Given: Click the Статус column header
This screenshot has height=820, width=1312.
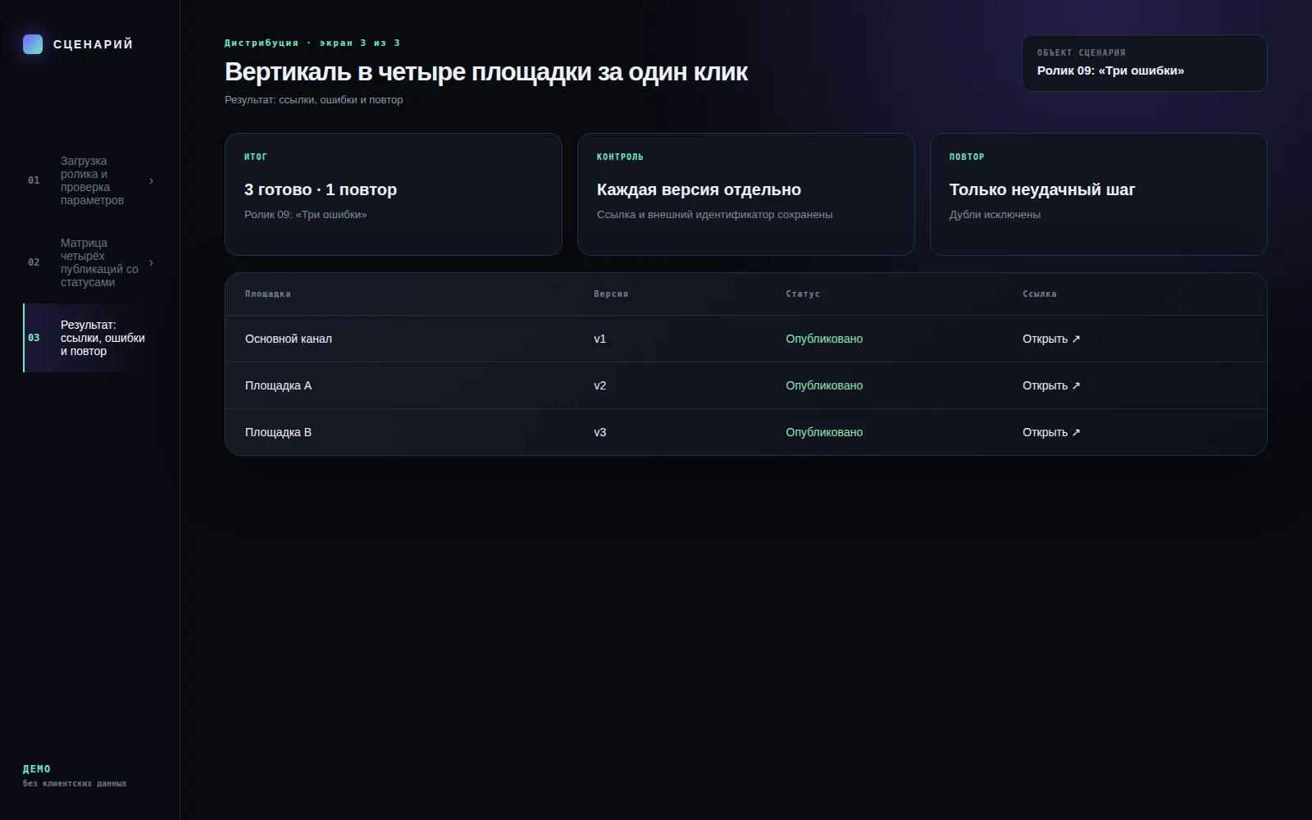Looking at the screenshot, I should tap(803, 294).
